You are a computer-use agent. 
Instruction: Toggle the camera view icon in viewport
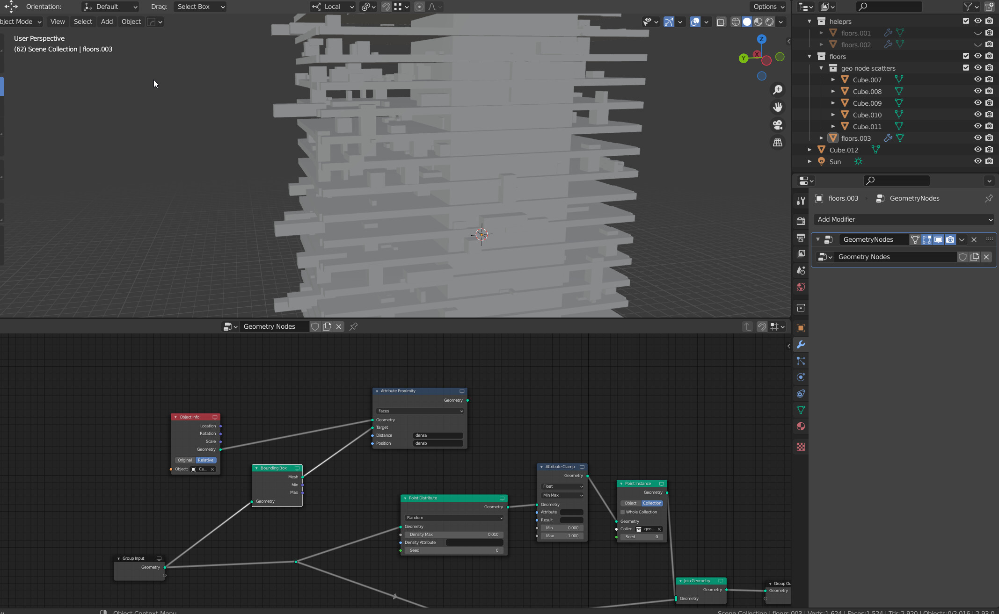tap(778, 125)
